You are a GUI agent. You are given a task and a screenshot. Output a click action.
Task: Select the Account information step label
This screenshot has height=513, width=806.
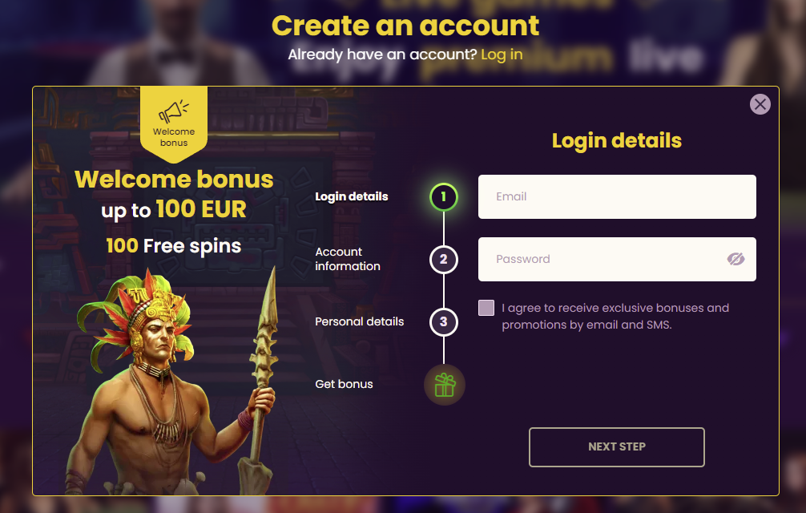348,259
